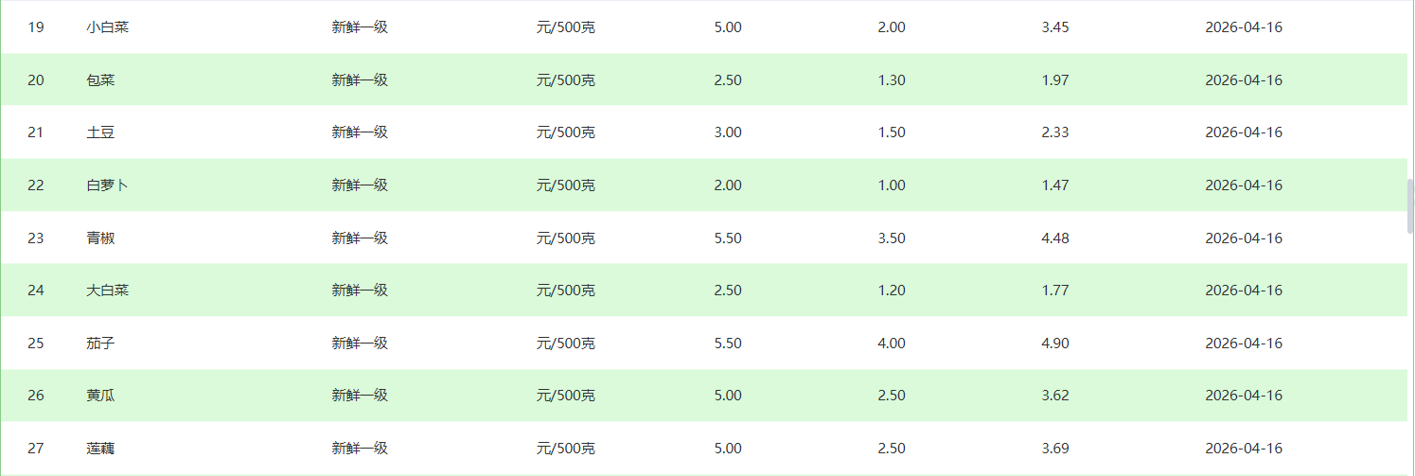Click the 3.45 average price value
This screenshot has width=1415, height=476.
(1054, 27)
